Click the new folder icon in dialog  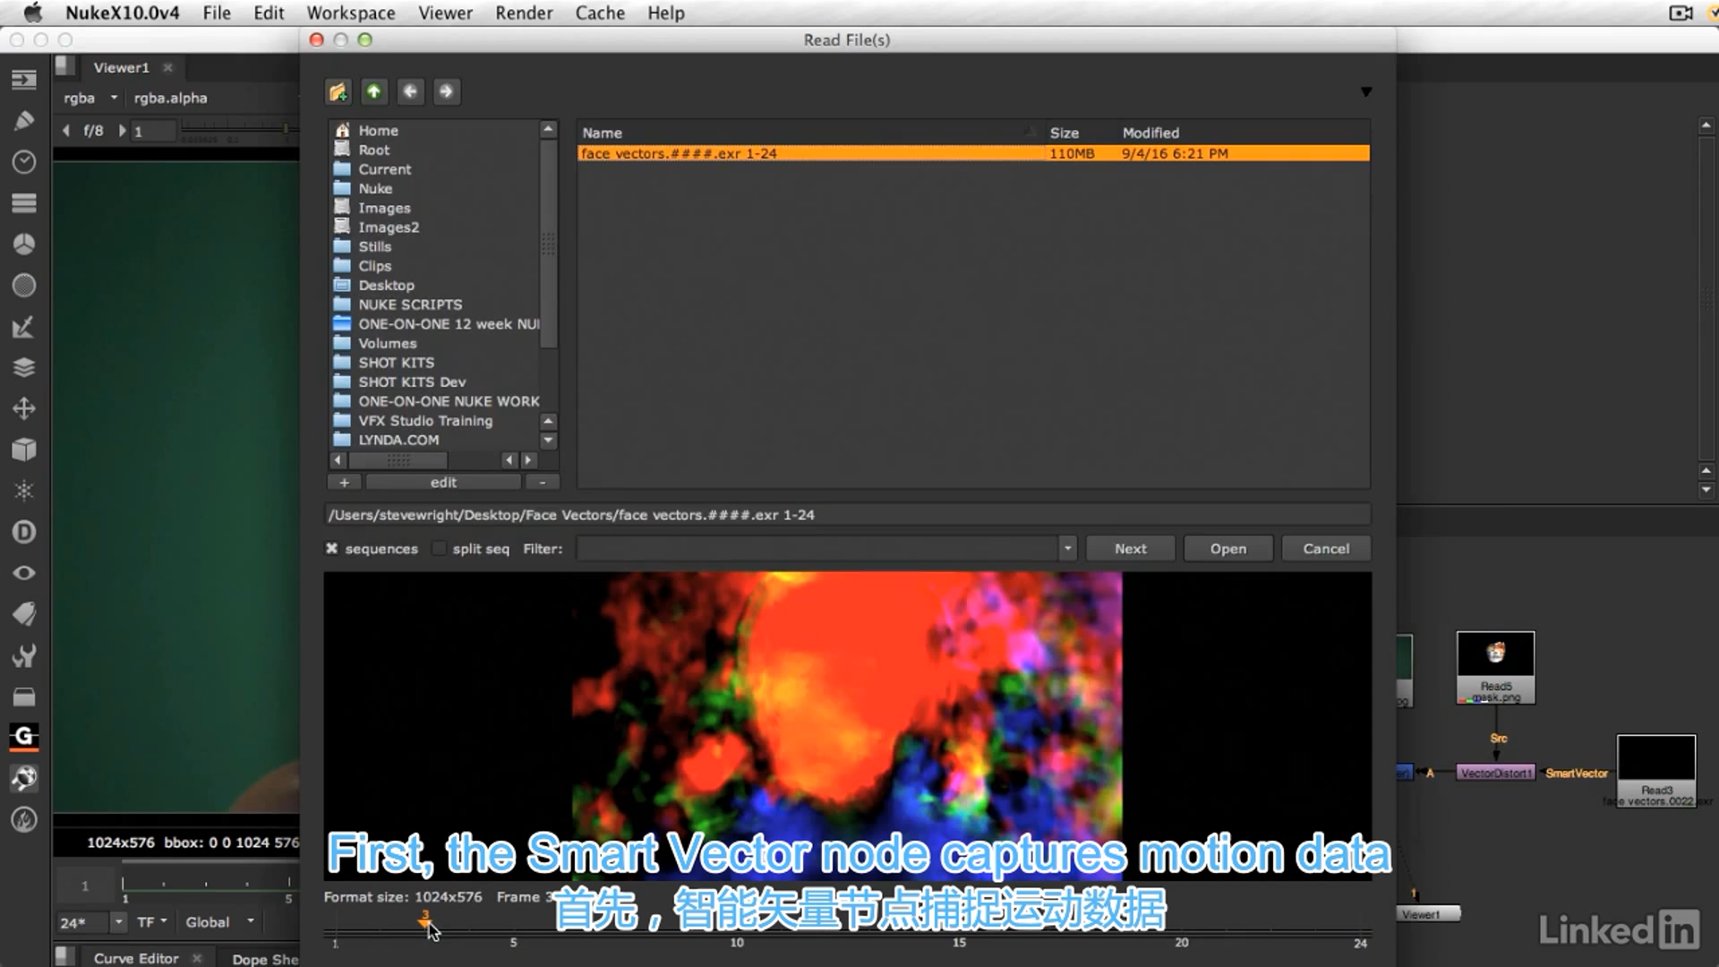click(338, 91)
